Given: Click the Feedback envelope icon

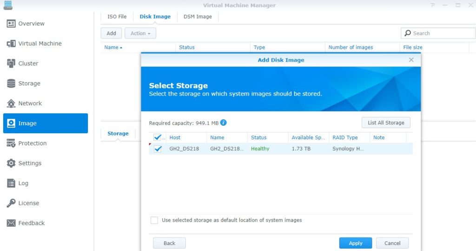Looking at the screenshot, I should (11, 223).
